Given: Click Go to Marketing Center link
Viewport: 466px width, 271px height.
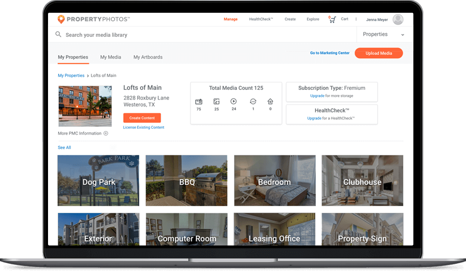Looking at the screenshot, I should tap(330, 53).
